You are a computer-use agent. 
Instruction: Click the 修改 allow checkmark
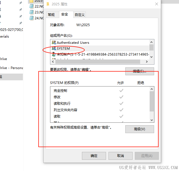tap(121, 97)
